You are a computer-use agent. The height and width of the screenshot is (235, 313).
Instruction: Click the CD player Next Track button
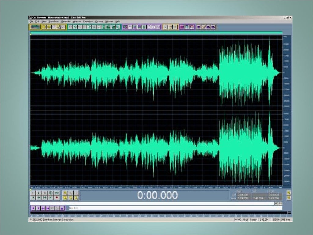[48, 208]
